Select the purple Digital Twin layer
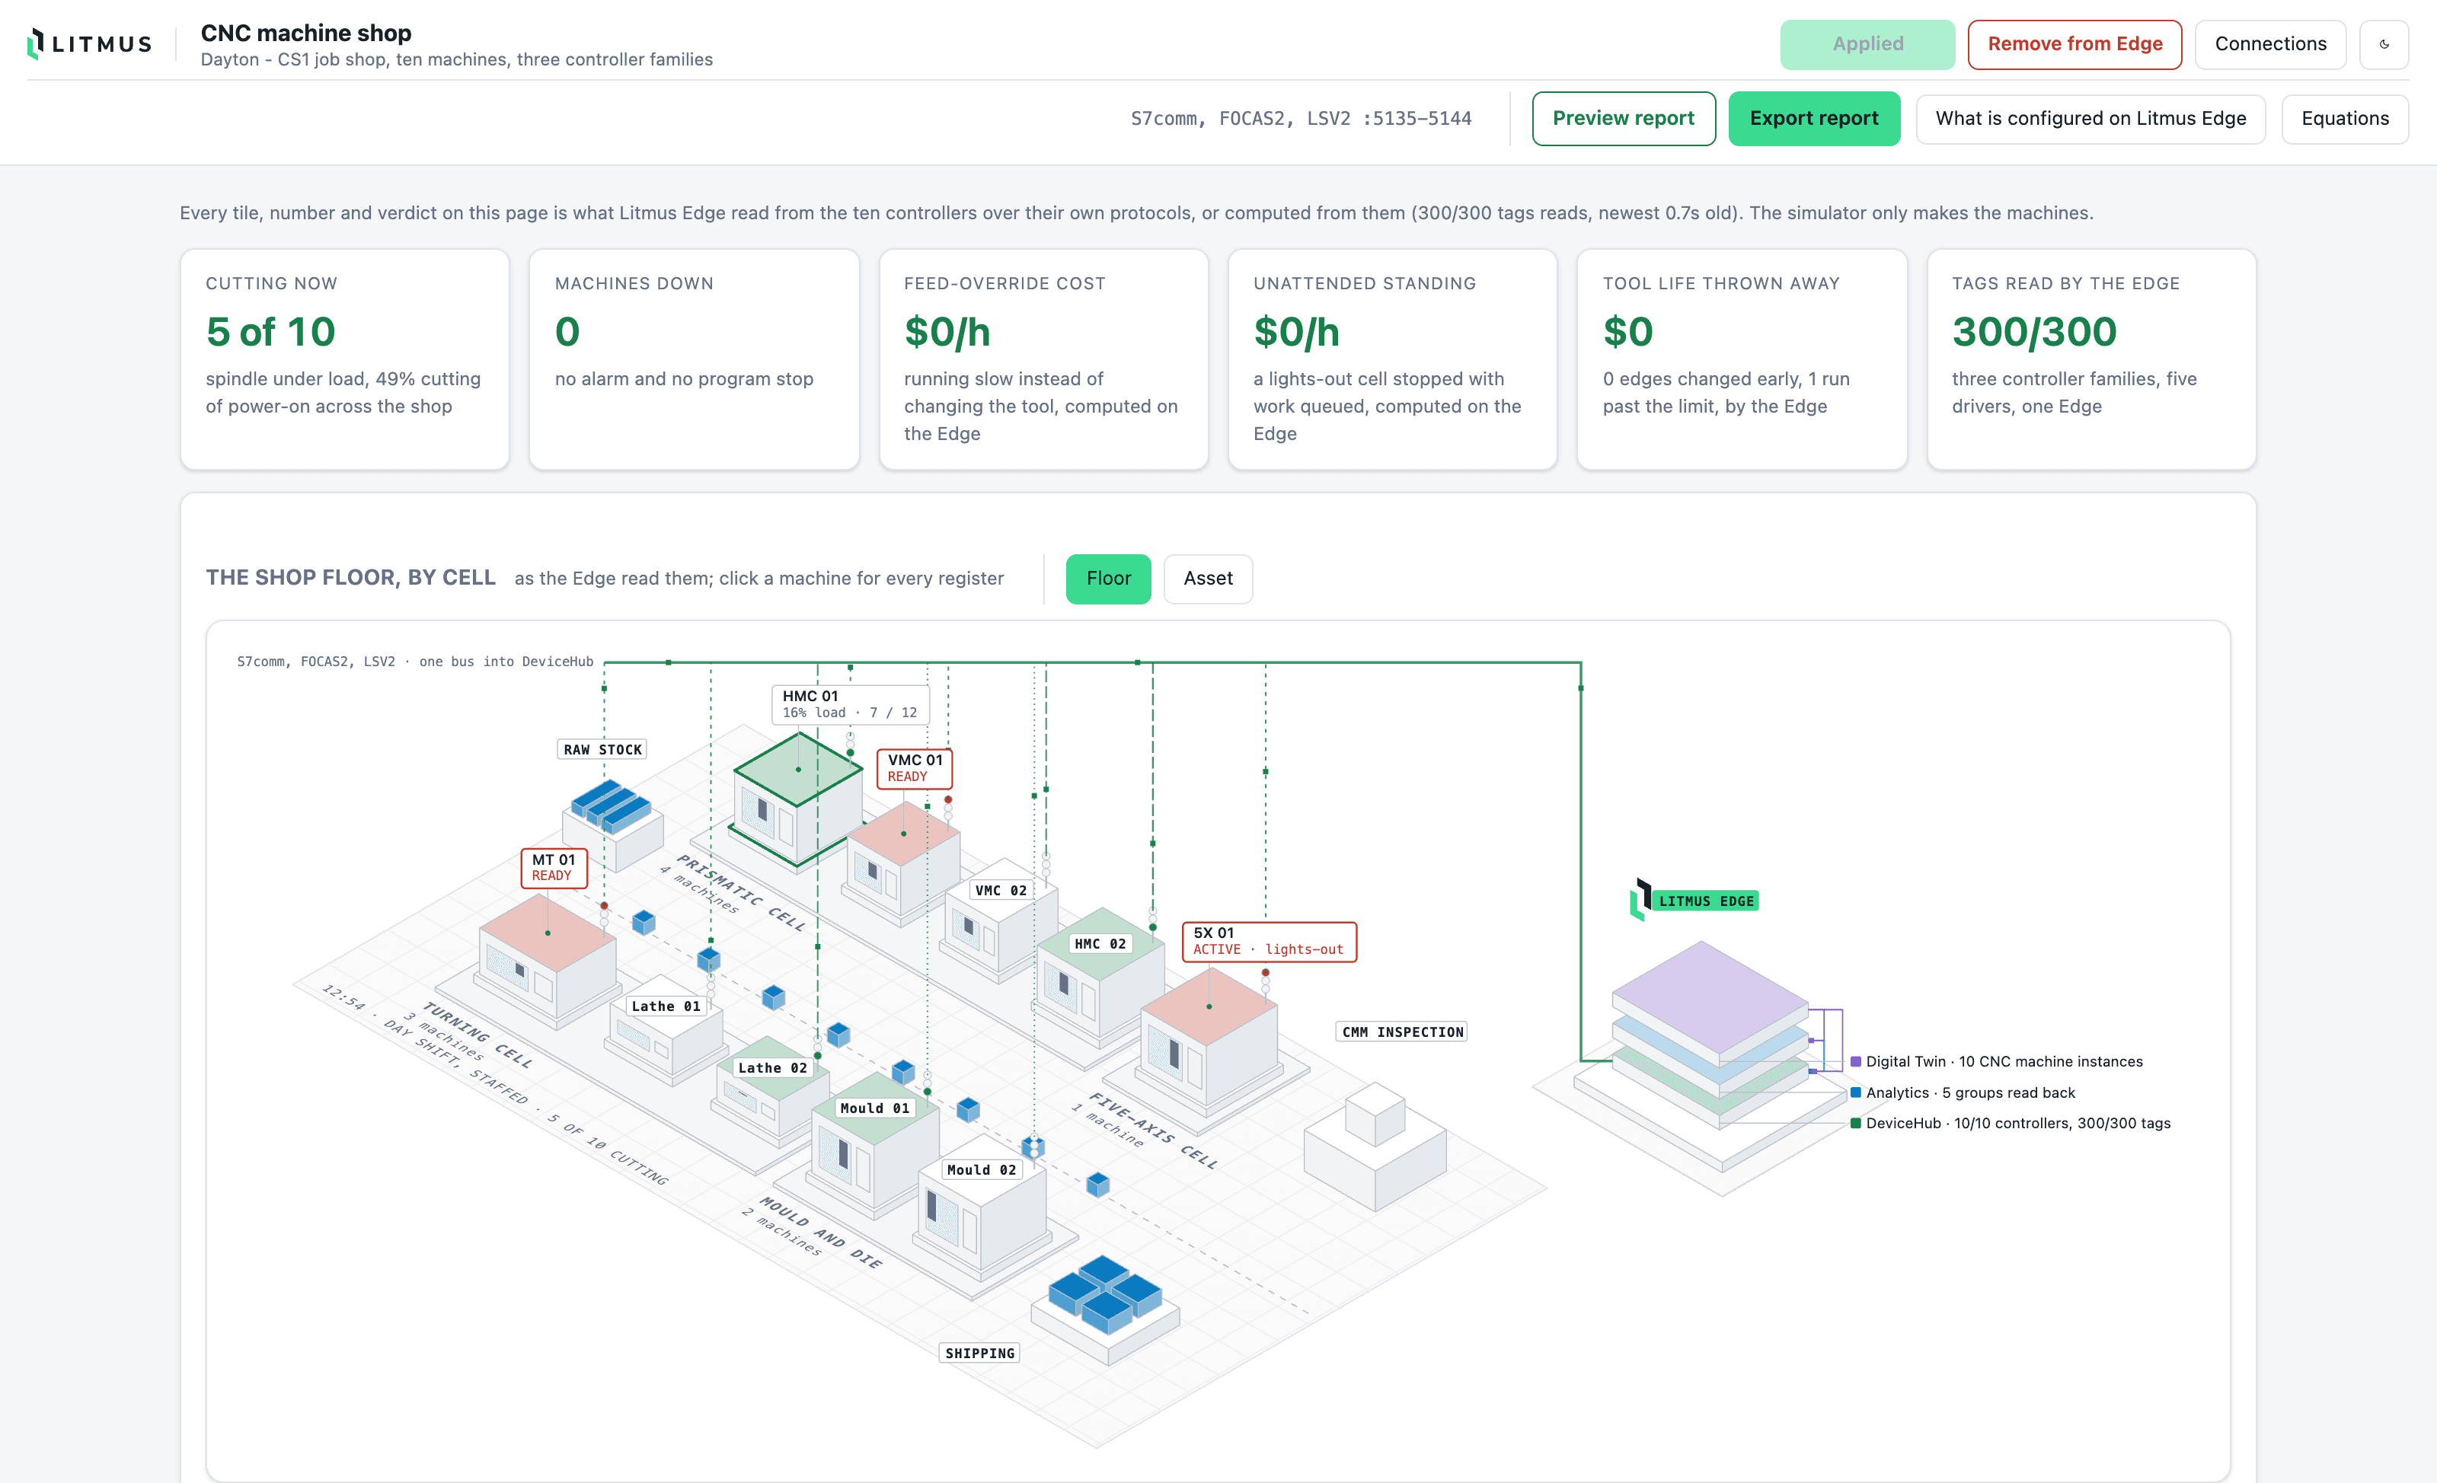 coord(1710,997)
